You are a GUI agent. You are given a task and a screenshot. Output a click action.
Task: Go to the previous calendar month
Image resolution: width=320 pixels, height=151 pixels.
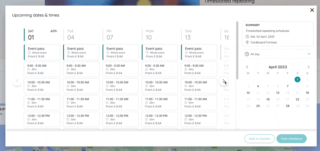pyautogui.click(x=247, y=67)
